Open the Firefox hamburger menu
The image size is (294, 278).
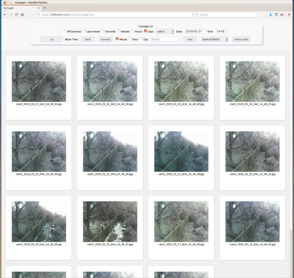[289, 14]
